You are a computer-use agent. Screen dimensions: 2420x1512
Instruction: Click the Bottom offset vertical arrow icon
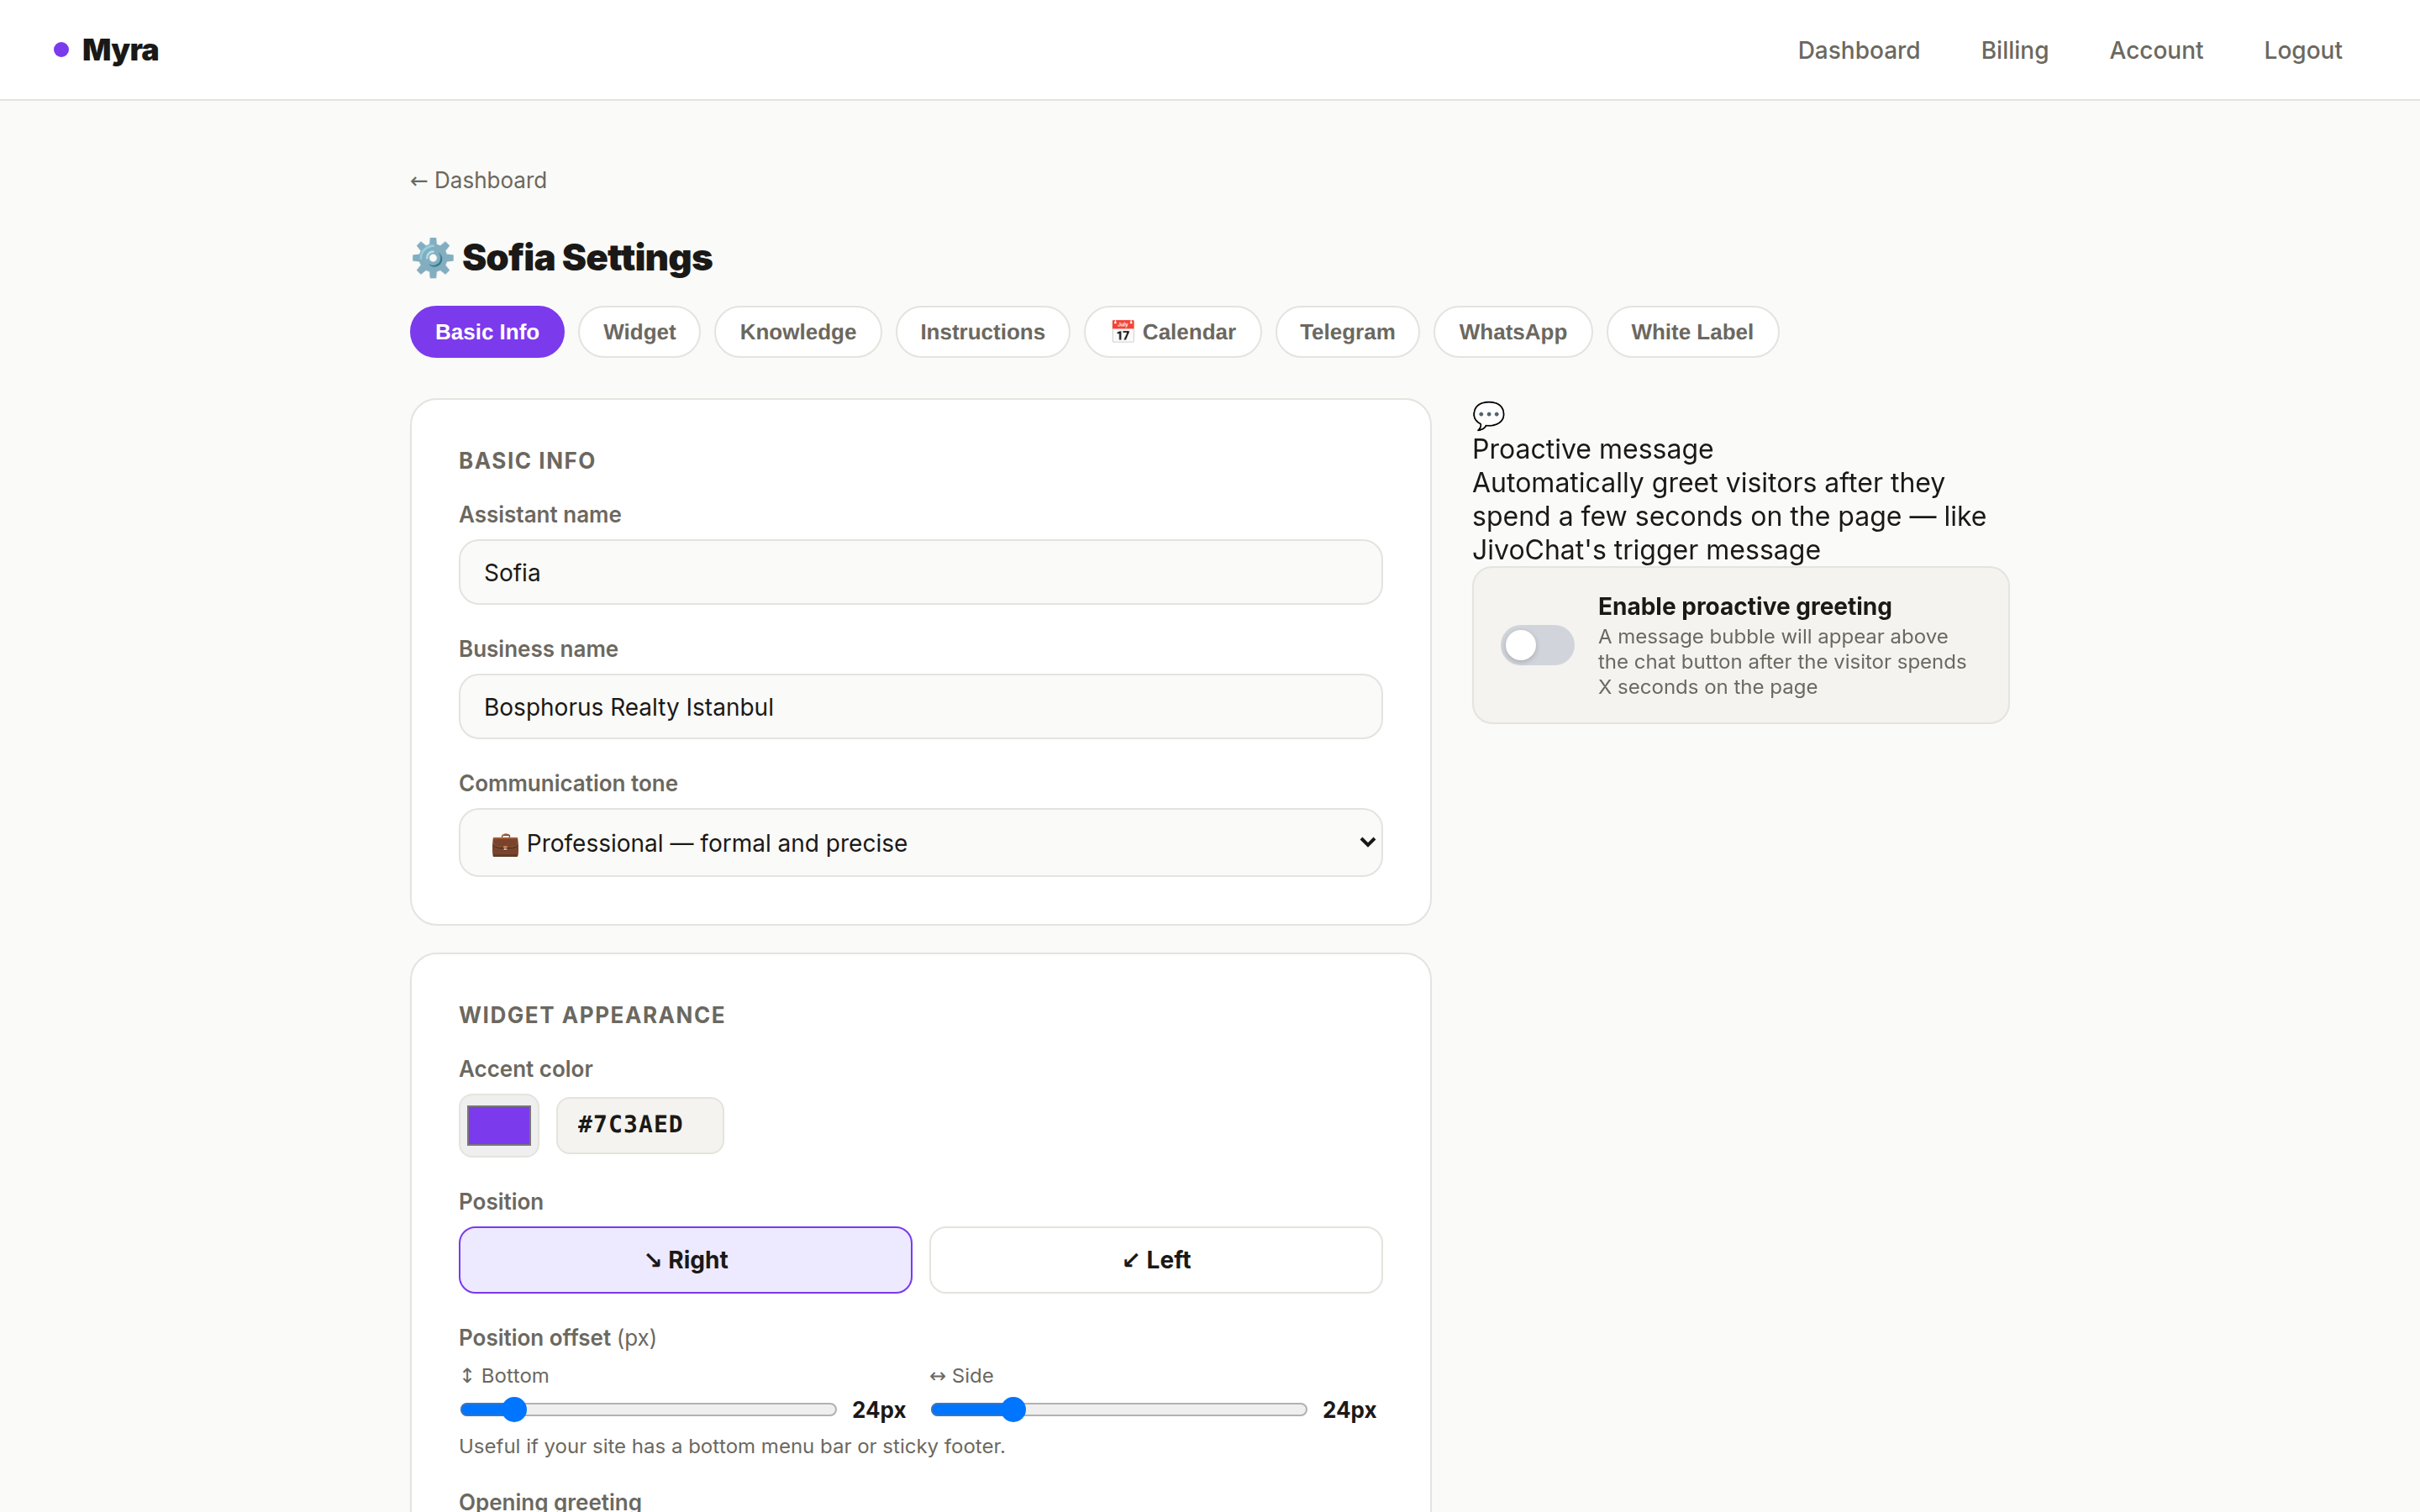point(467,1376)
